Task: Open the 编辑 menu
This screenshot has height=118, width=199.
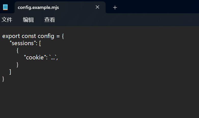Action: point(28,20)
